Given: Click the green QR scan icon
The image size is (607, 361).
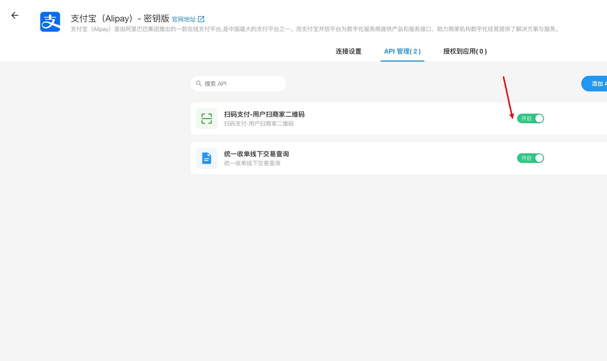Looking at the screenshot, I should 207,119.
